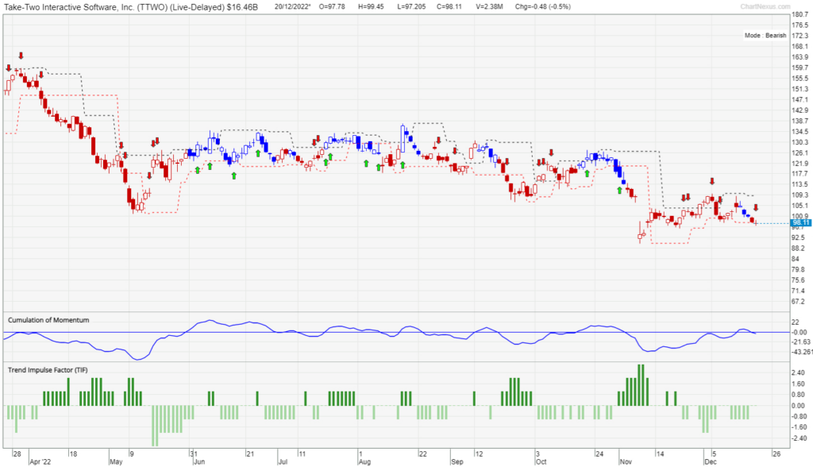Click the 151.3 price axis value
This screenshot has width=813, height=467.
(800, 89)
